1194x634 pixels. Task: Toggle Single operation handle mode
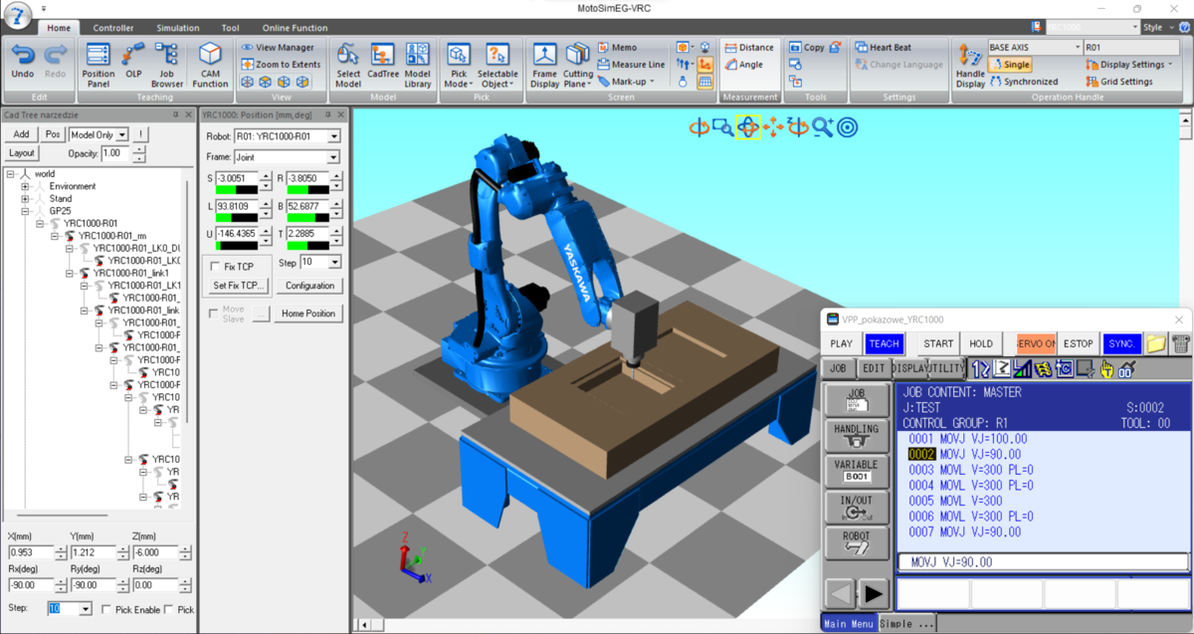tap(1010, 64)
